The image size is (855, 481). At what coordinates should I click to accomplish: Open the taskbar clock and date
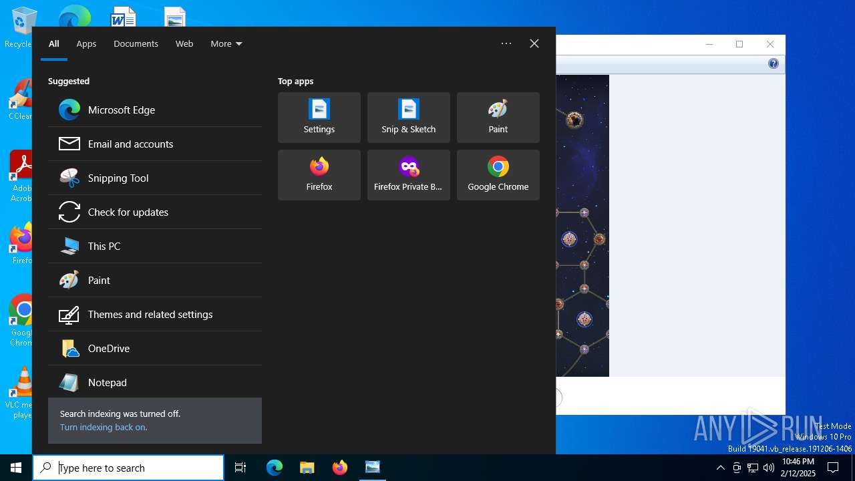pyautogui.click(x=798, y=468)
